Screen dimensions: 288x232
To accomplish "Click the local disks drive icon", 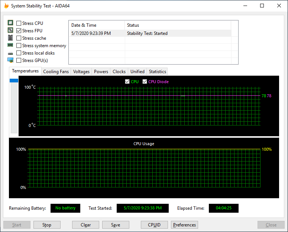I will [x=10, y=53].
